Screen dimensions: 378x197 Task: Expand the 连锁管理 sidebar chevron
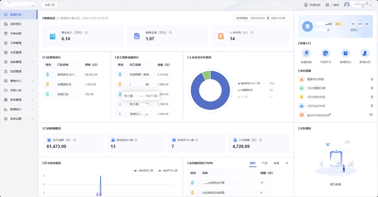32,62
